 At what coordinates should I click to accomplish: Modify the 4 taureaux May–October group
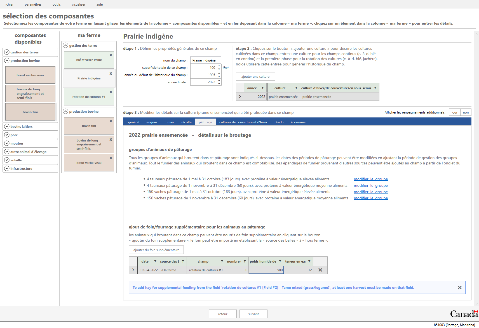pyautogui.click(x=371, y=179)
